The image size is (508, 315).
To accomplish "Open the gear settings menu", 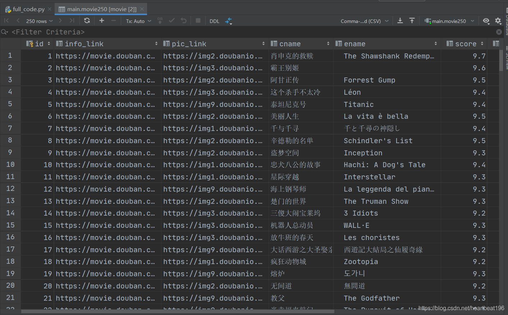I will pos(498,21).
